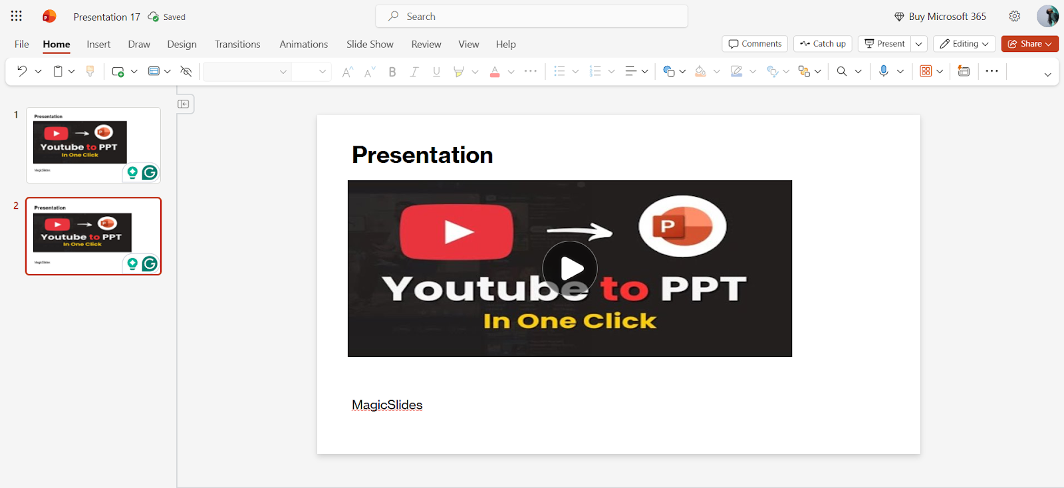Image resolution: width=1064 pixels, height=488 pixels.
Task: Expand the Undo dropdown arrow
Action: coord(38,71)
